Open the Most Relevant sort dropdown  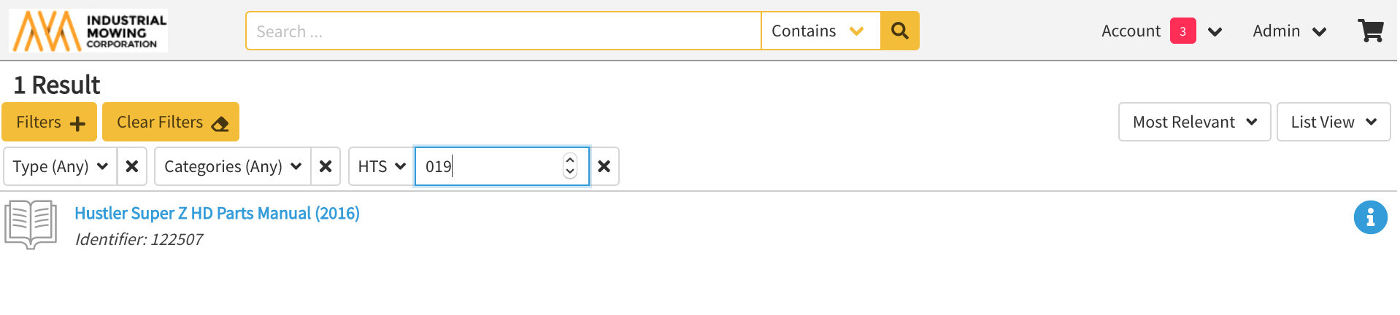coord(1194,122)
